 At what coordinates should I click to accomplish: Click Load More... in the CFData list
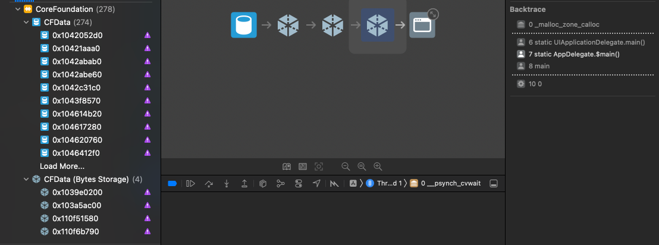point(62,166)
